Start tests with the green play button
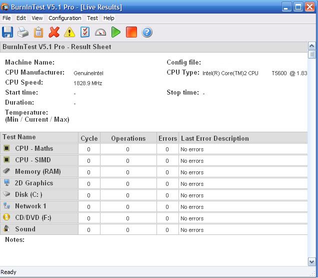The width and height of the screenshot is (318, 278). 116,32
